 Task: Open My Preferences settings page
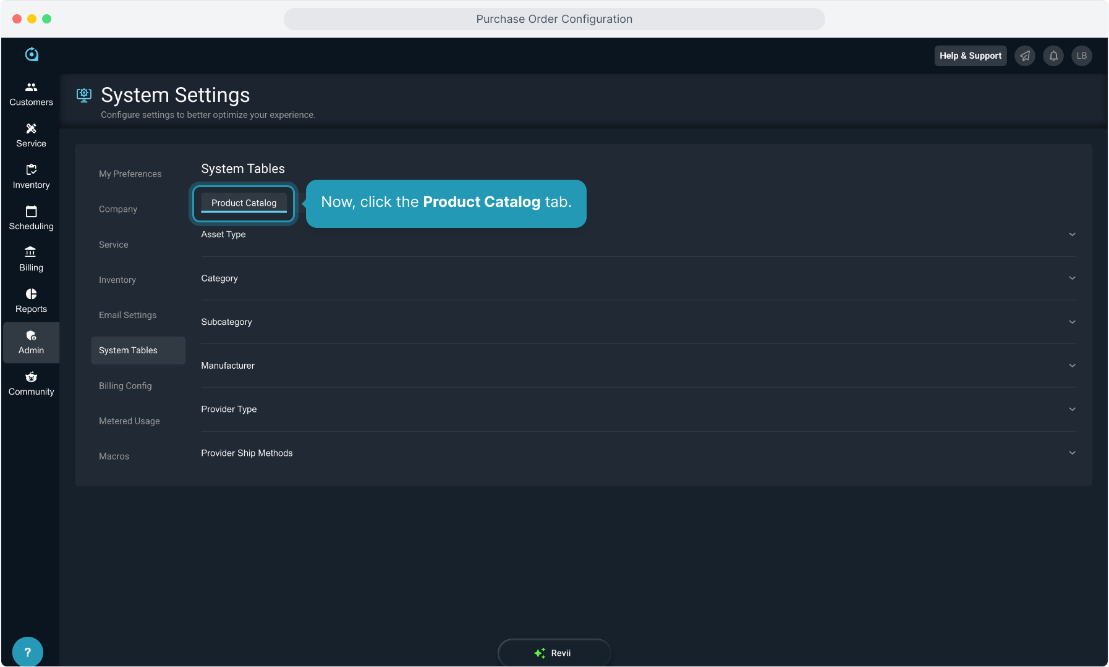click(130, 174)
